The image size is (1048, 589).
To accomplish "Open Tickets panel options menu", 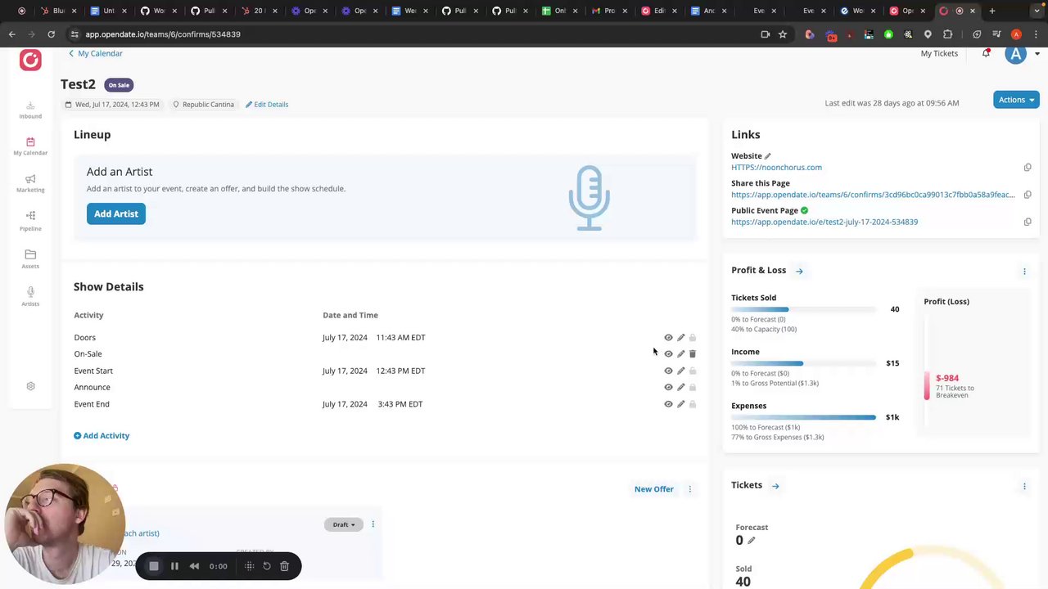I will (x=1024, y=487).
